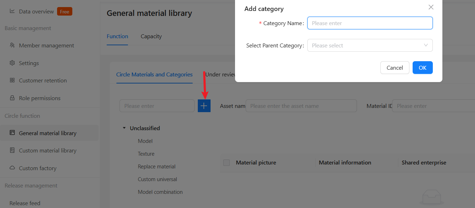This screenshot has width=475, height=208.
Task: Switch to the Capacity tab
Action: (x=151, y=36)
